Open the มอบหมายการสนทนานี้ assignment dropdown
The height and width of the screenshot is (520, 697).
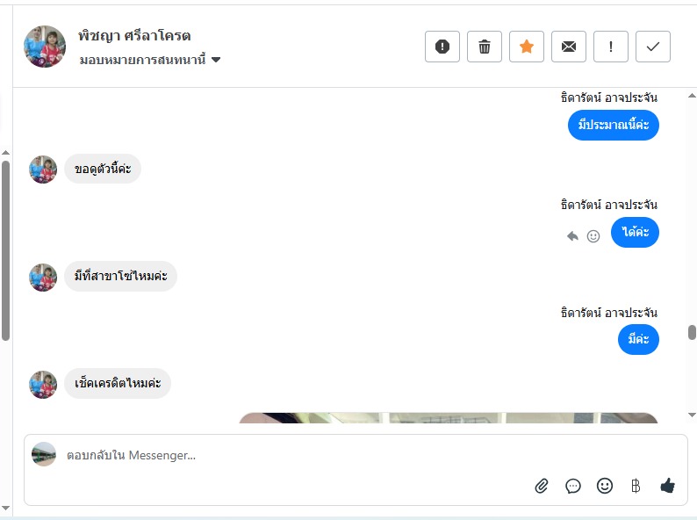[150, 60]
